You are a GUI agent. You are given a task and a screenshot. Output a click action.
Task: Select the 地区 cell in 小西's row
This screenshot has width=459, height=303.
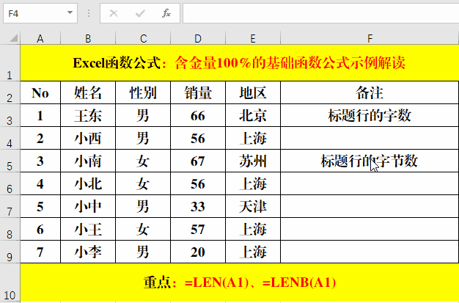[253, 138]
